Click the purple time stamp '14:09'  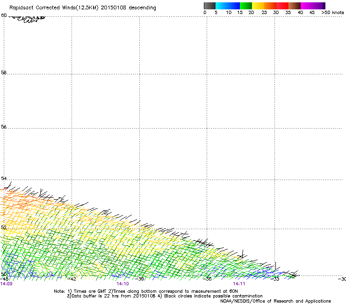pos(7,284)
